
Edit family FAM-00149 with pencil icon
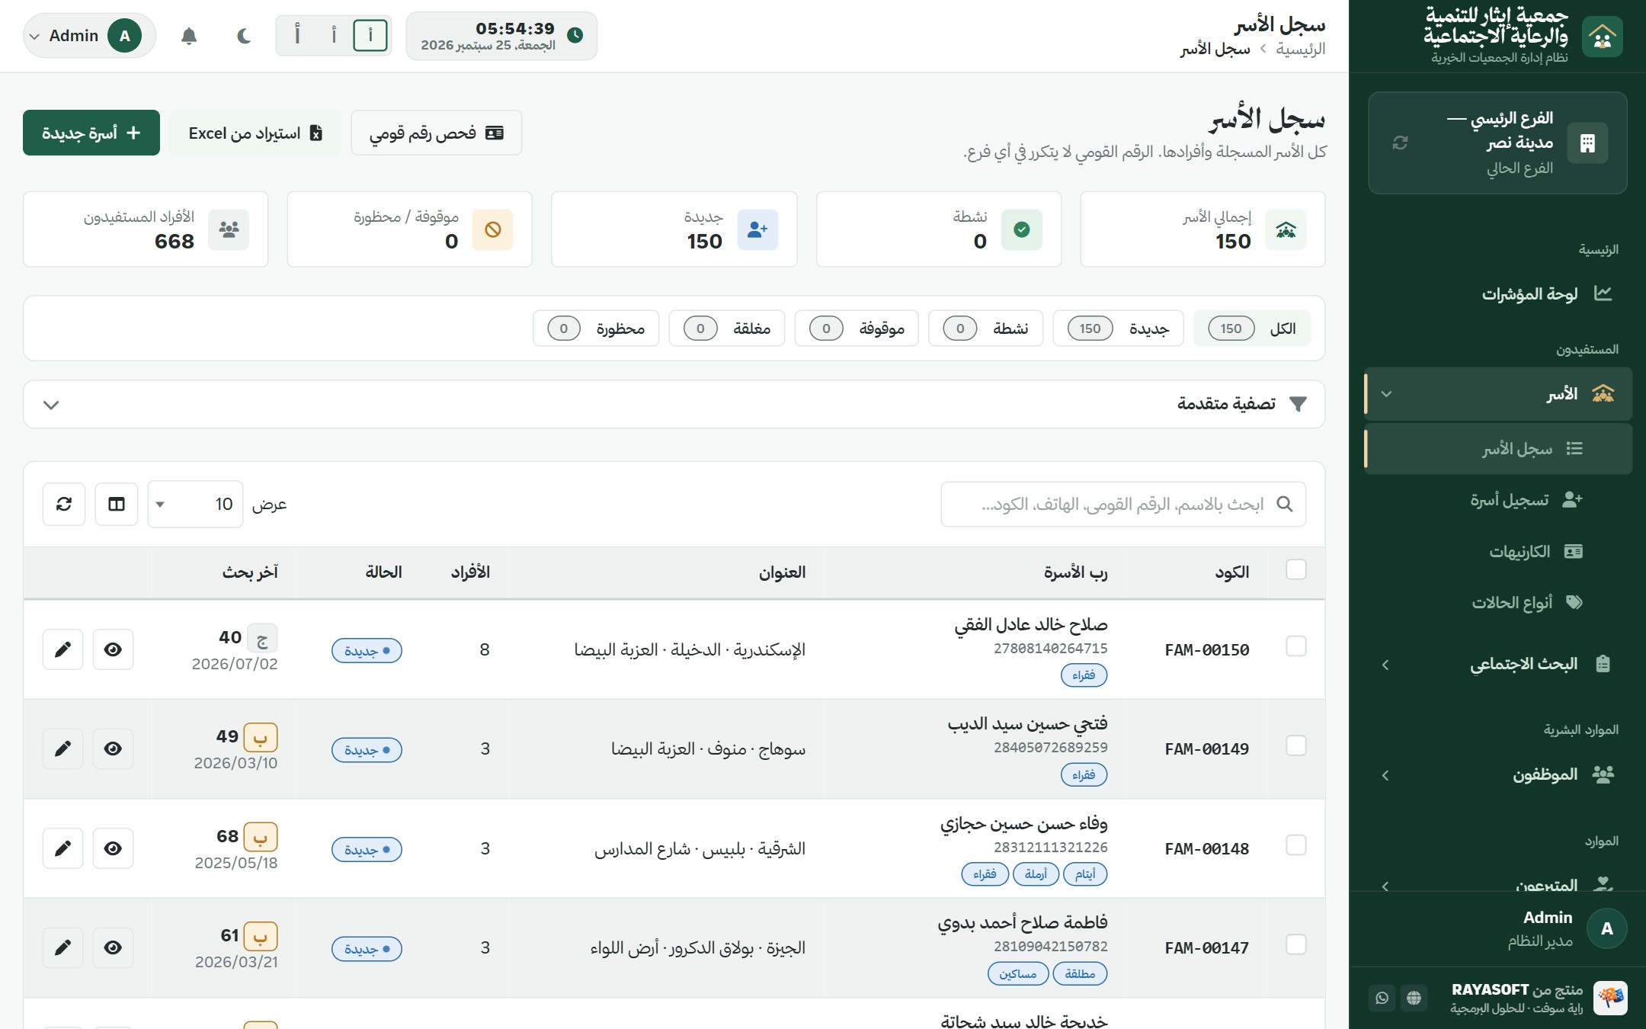62,749
